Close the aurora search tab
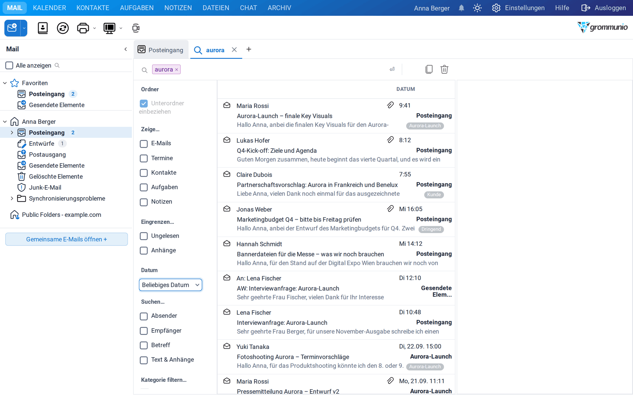Screen dimensions: 633x395 coord(234,50)
